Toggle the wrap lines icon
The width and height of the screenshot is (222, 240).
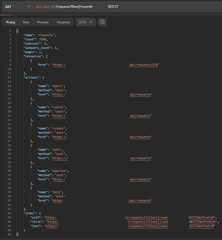click(x=102, y=22)
